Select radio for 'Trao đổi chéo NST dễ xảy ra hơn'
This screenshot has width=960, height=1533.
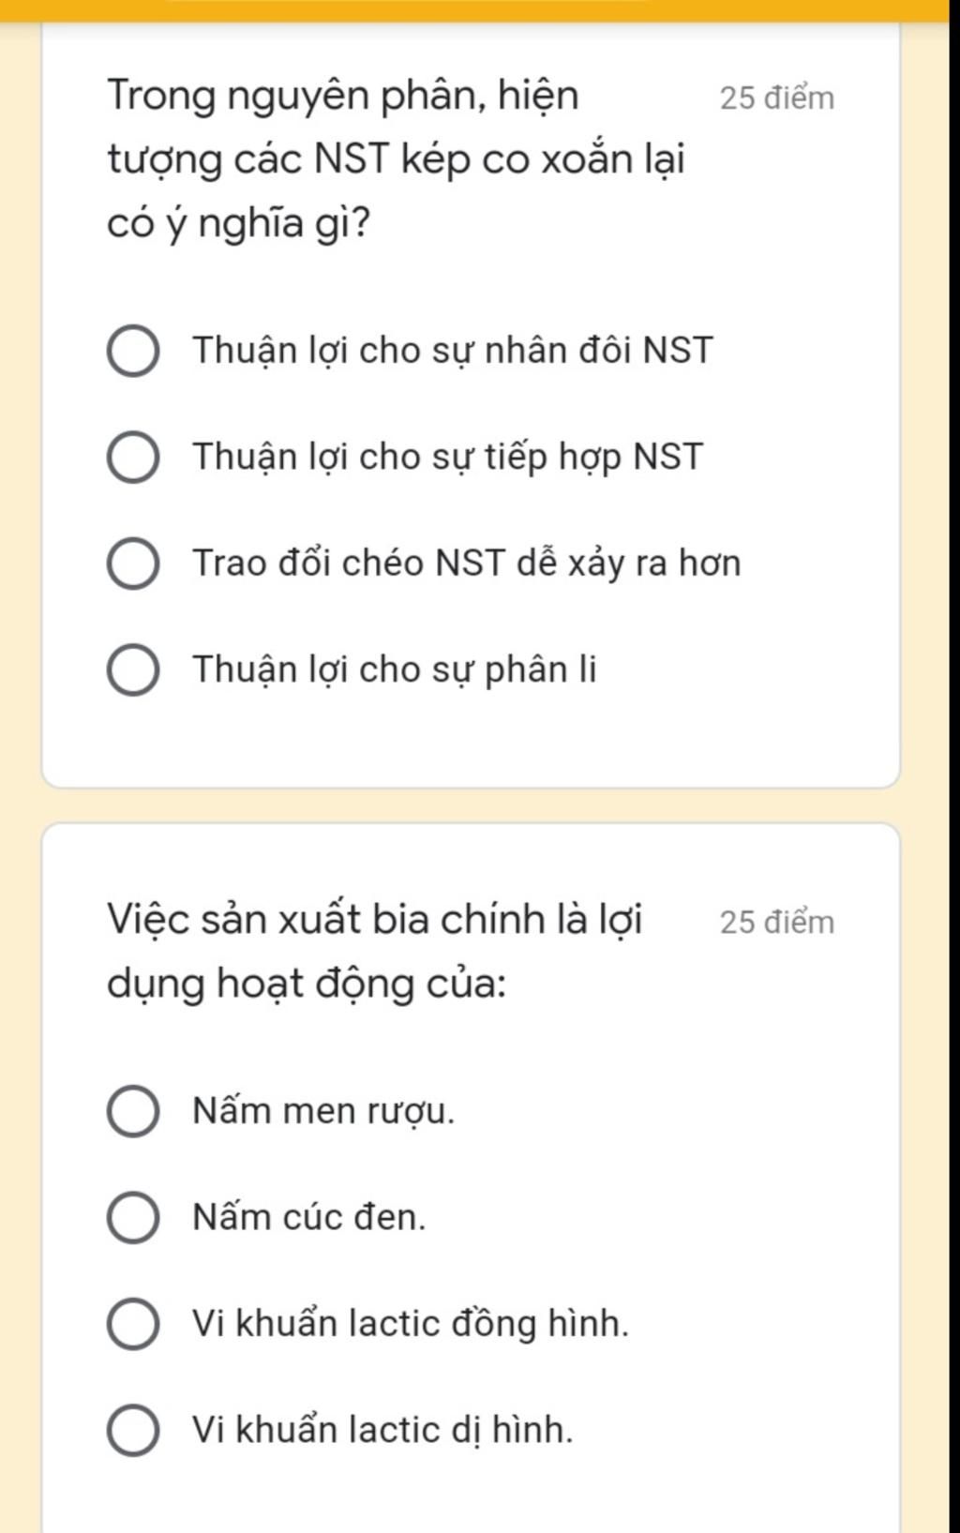[132, 564]
